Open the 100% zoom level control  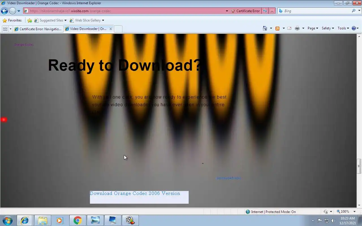tap(343, 212)
